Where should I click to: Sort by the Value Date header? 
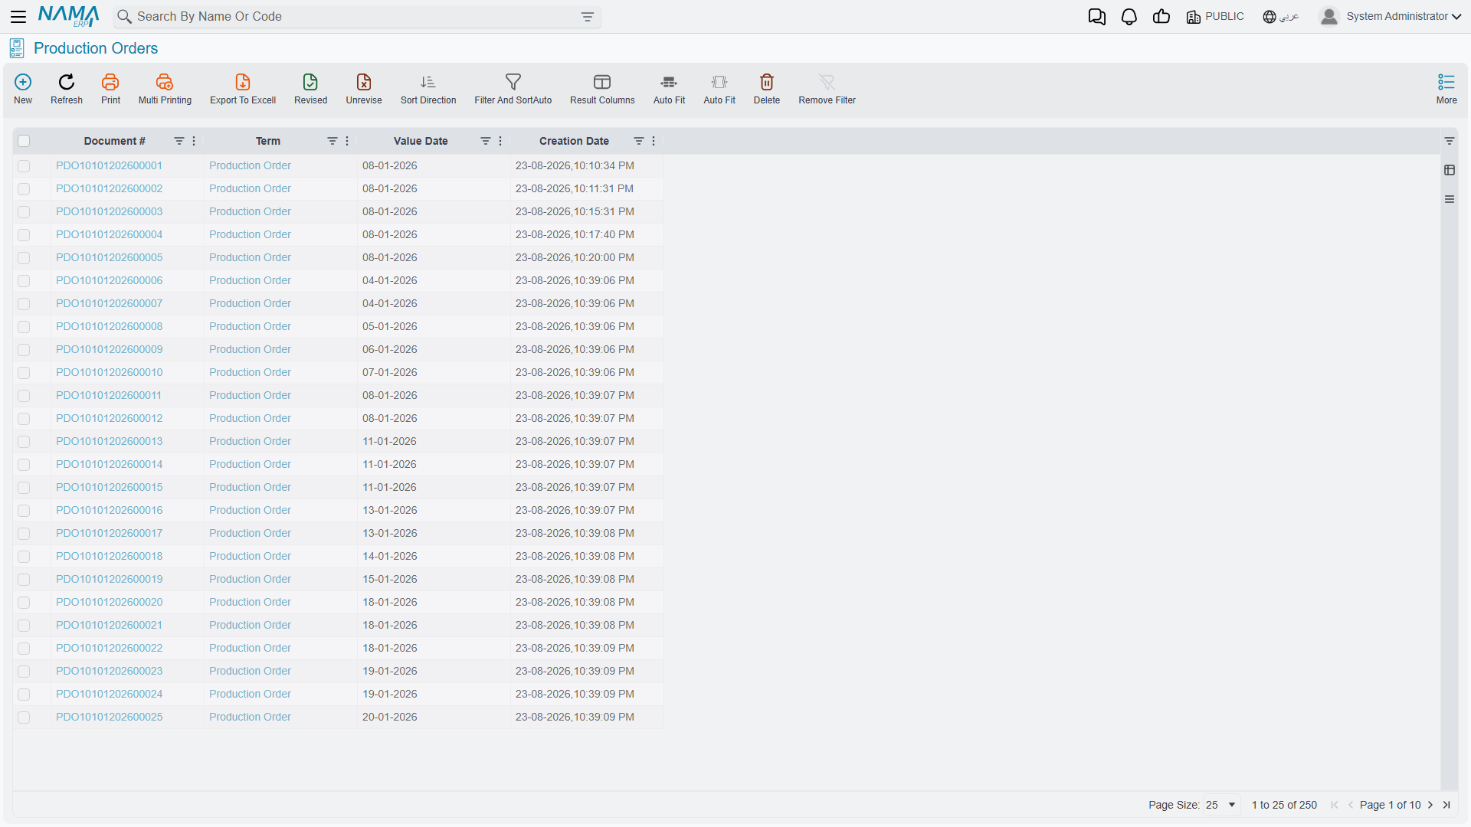pyautogui.click(x=421, y=141)
